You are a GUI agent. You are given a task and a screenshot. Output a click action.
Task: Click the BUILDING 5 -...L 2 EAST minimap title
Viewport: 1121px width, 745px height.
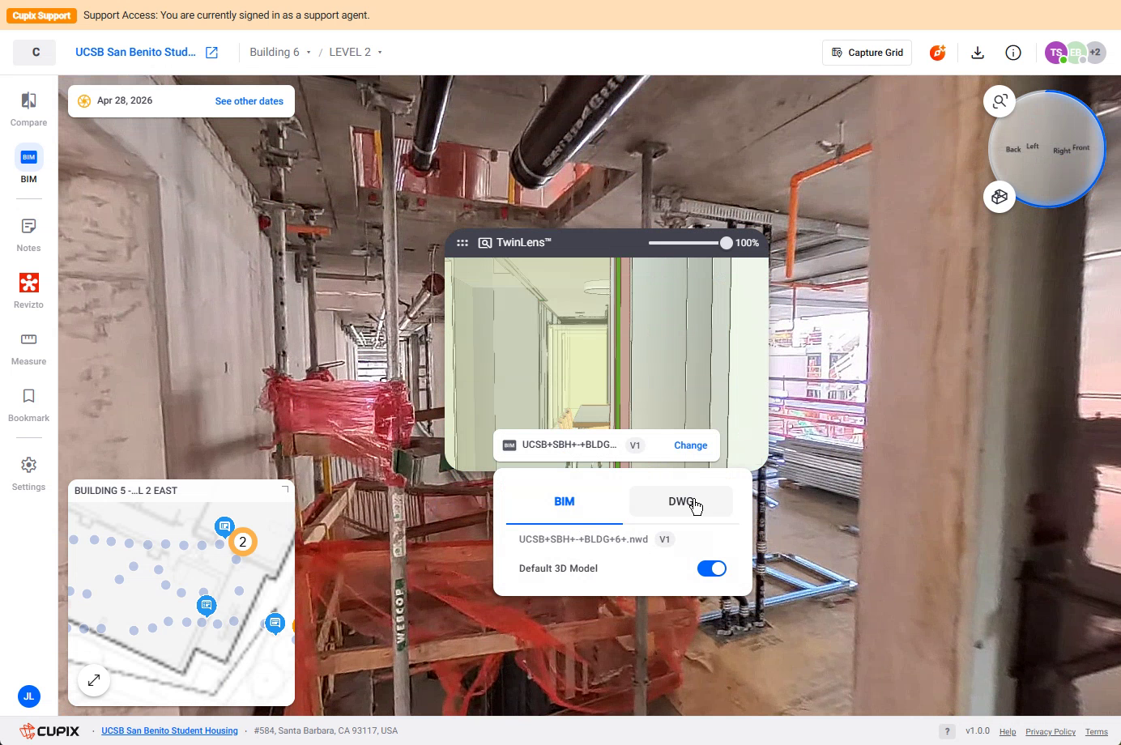tap(126, 491)
